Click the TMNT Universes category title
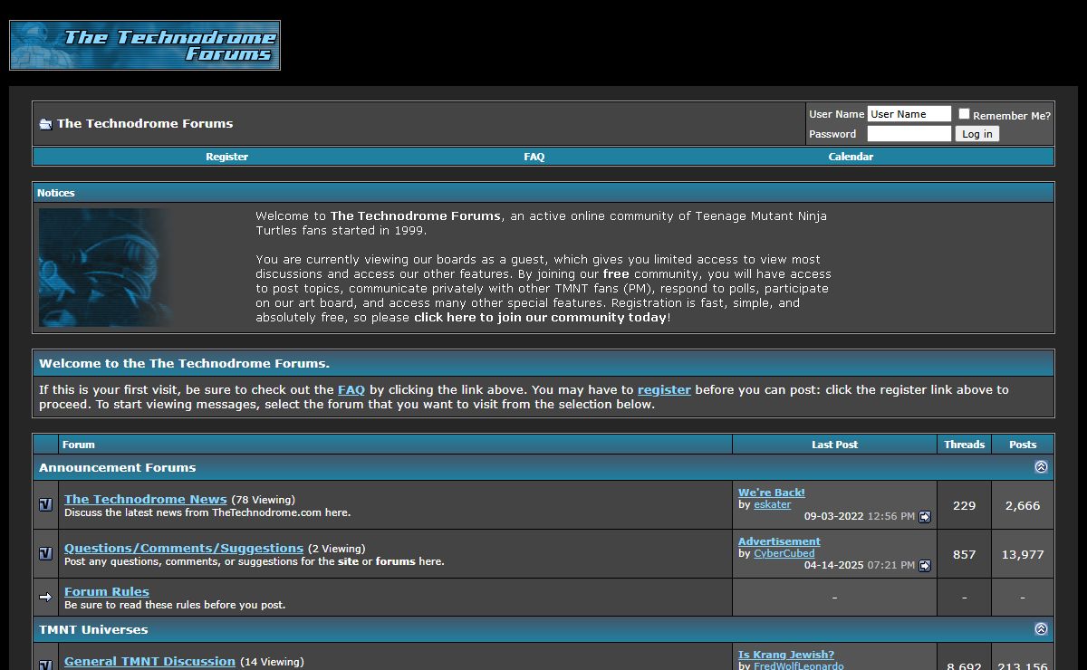Screen dimensions: 1087x670 (x=93, y=629)
